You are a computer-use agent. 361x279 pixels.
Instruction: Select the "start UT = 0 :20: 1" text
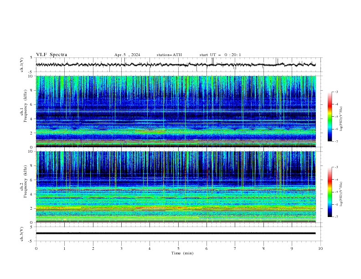coord(220,55)
